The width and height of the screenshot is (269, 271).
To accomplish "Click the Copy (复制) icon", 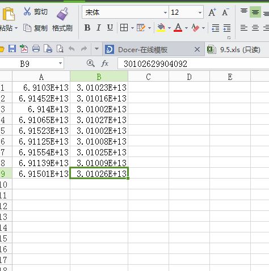I will (x=27, y=28).
